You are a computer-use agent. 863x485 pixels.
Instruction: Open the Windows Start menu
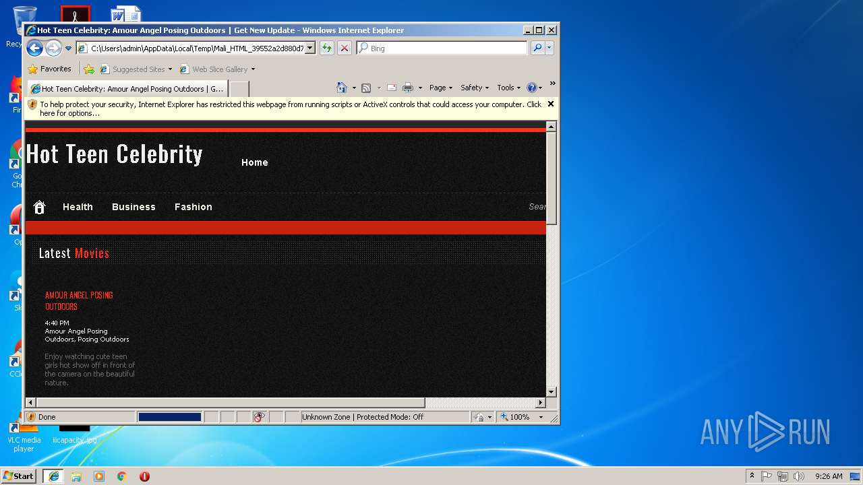pos(19,476)
